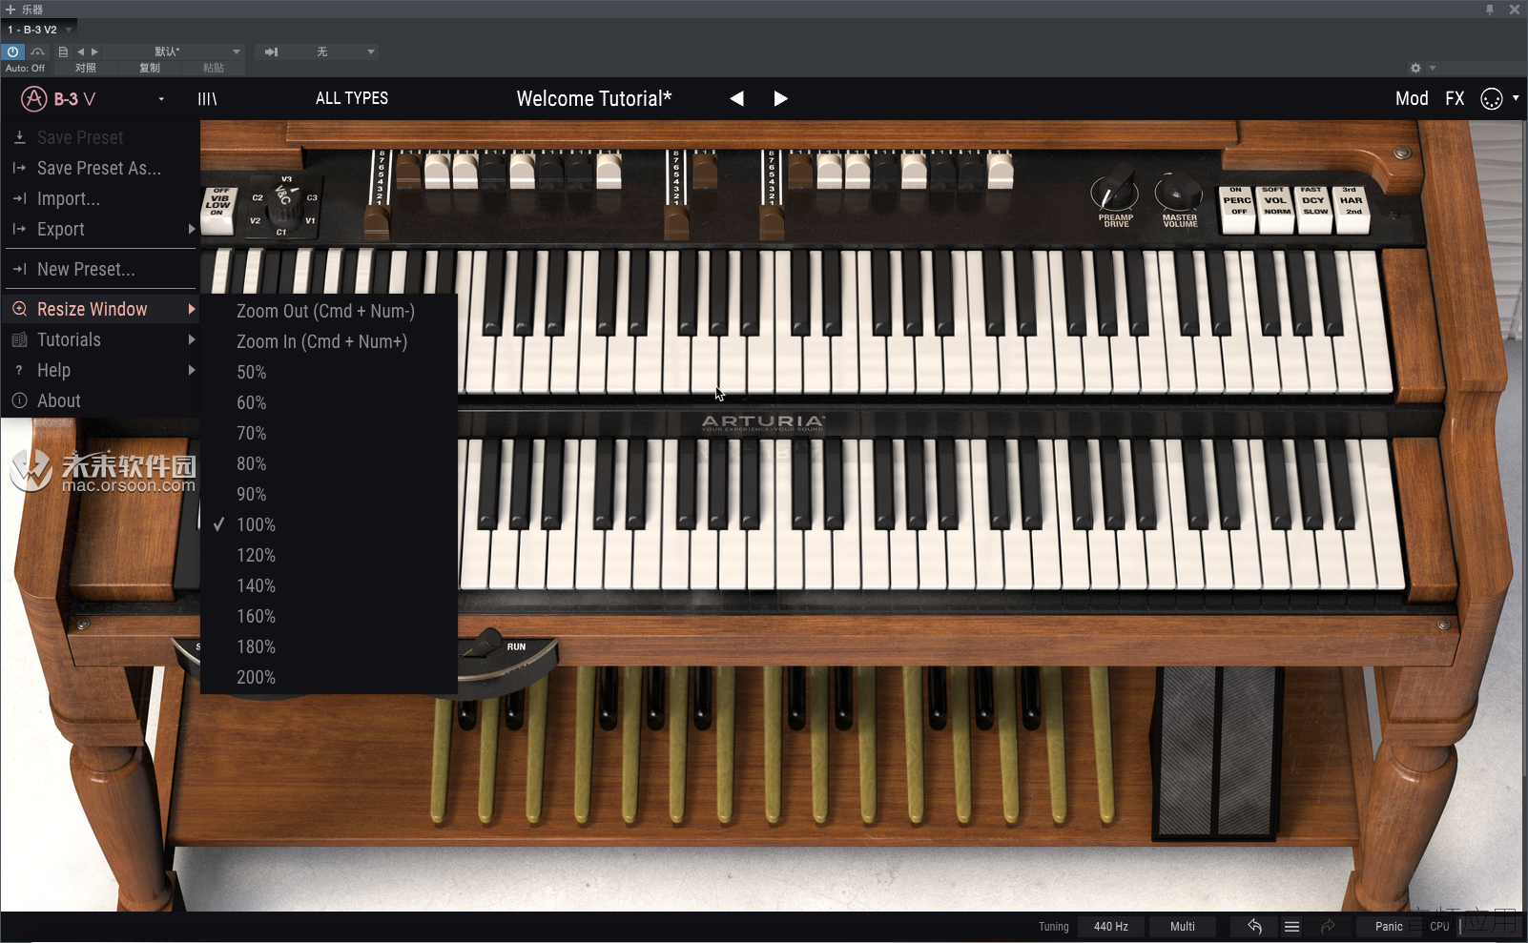Select previous host preset small left arrow
This screenshot has height=943, width=1528.
click(x=81, y=51)
